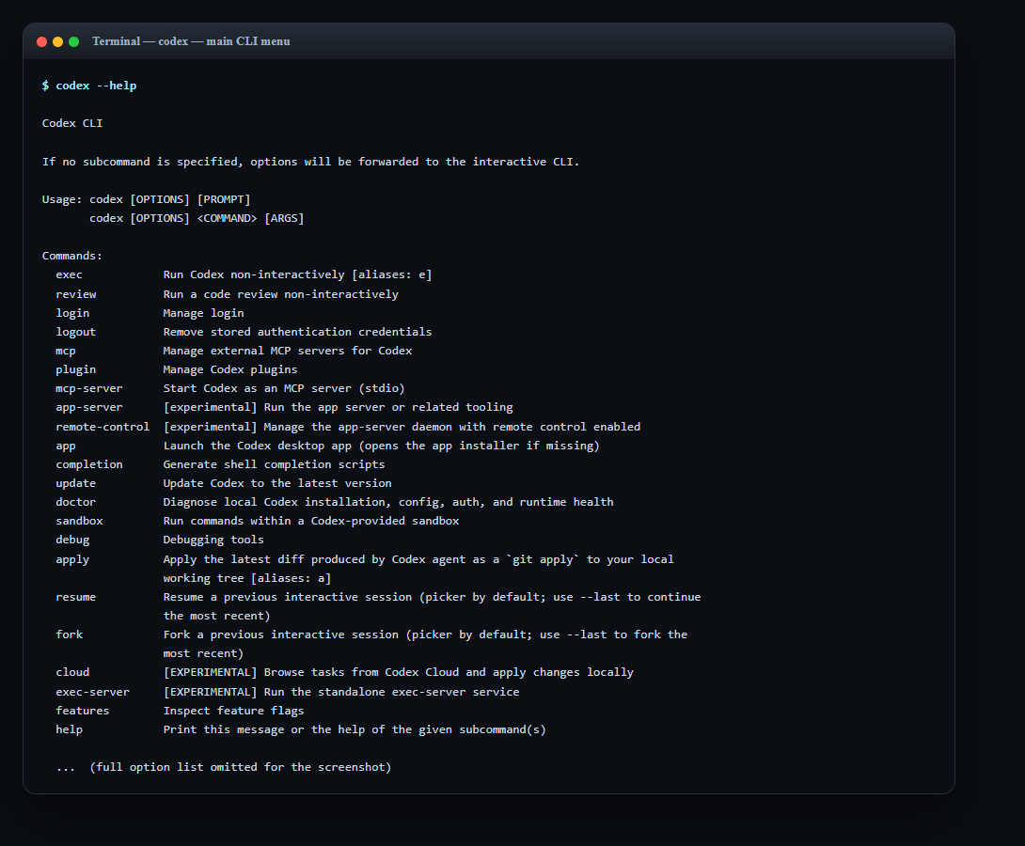
Task: Click 'Run a code review non-interactively' description
Action: pos(280,294)
